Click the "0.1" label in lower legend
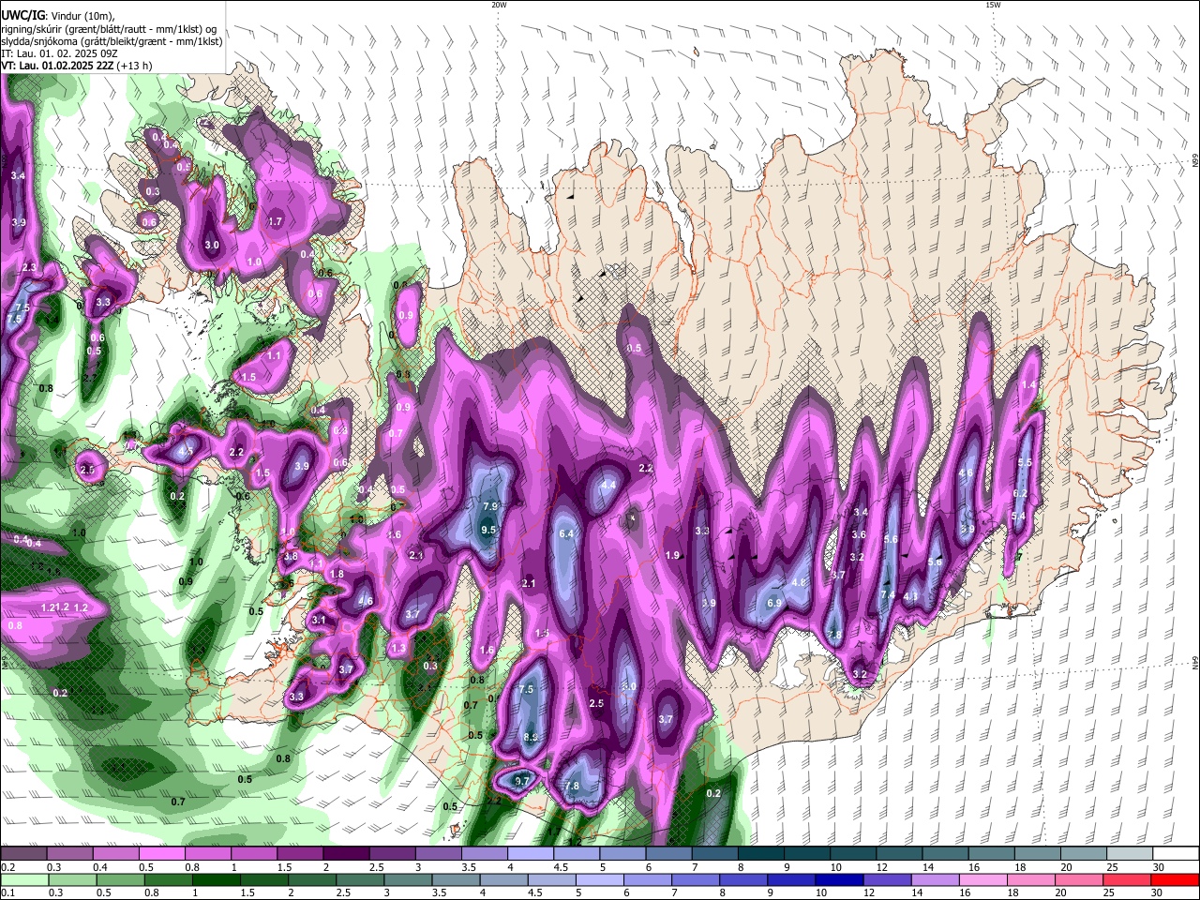 coord(7,892)
